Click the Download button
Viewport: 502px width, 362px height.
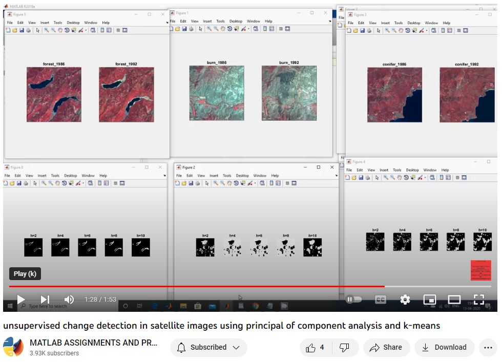pos(445,347)
